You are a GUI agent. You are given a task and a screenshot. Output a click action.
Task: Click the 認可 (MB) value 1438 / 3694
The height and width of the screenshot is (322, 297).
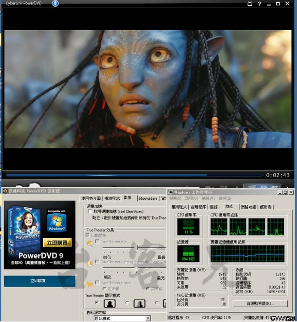point(276,292)
